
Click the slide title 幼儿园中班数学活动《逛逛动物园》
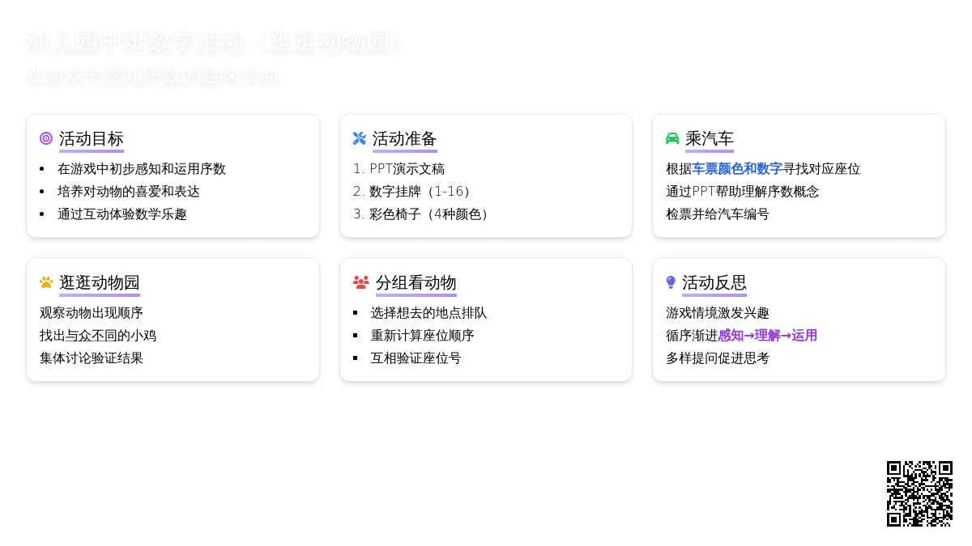(215, 42)
